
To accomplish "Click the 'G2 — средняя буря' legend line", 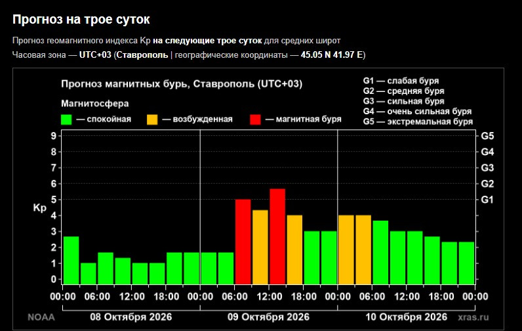I will pyautogui.click(x=403, y=91).
